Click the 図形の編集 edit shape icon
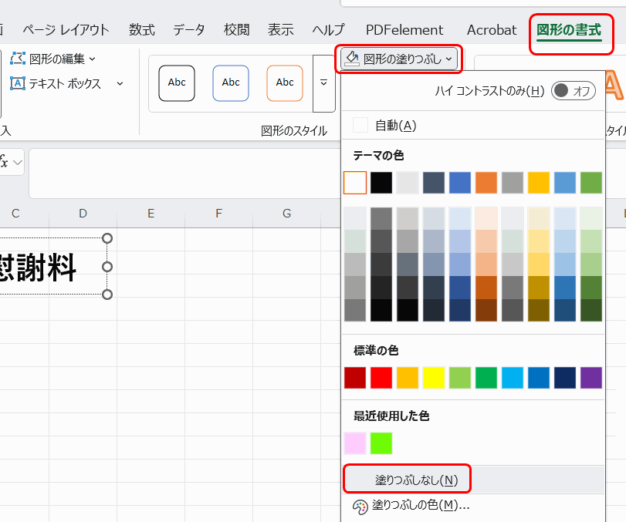Viewport: 626px width, 522px height. 18,59
